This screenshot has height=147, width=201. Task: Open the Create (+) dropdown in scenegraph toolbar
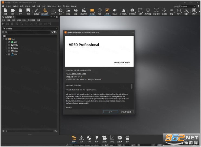pyautogui.click(x=3, y=24)
